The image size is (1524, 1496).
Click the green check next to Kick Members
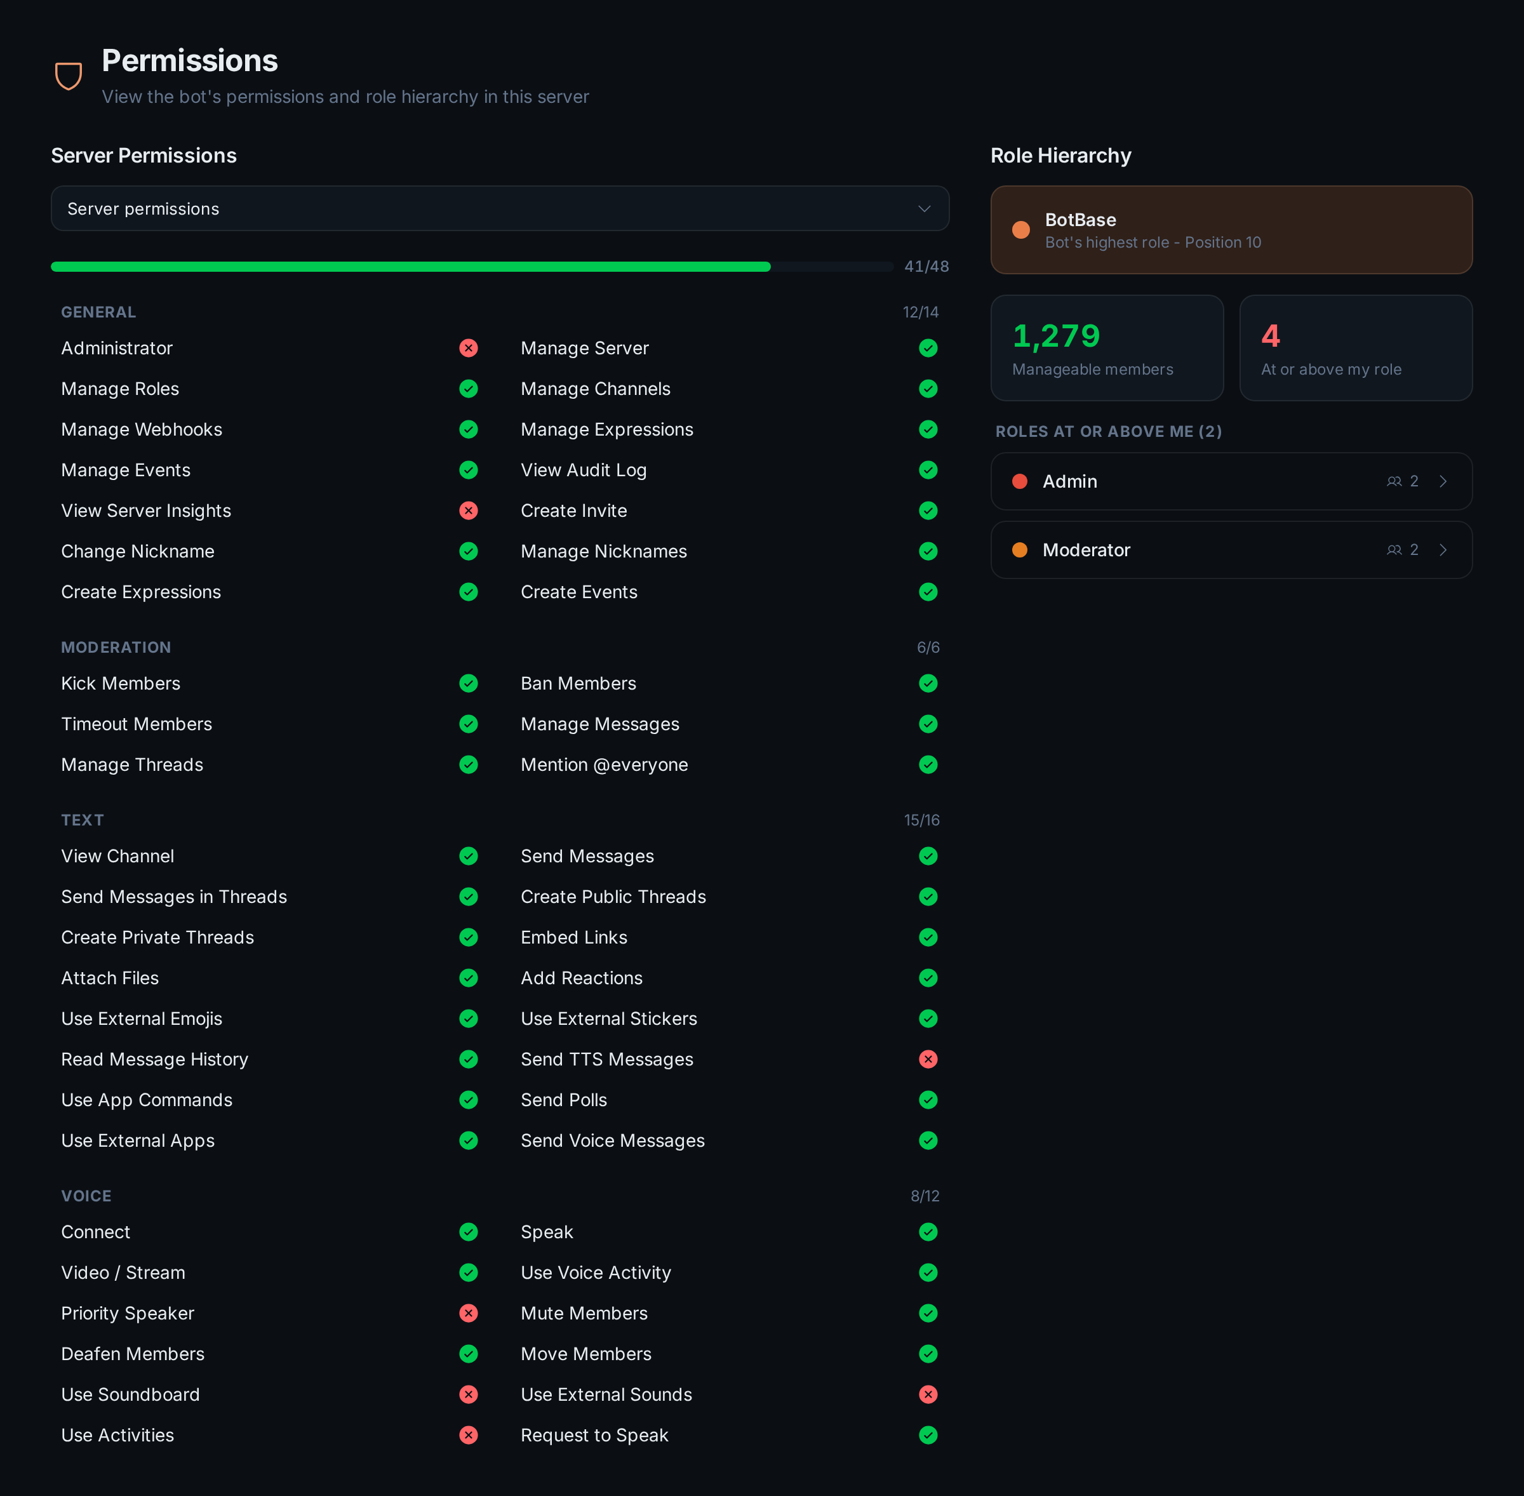point(468,684)
